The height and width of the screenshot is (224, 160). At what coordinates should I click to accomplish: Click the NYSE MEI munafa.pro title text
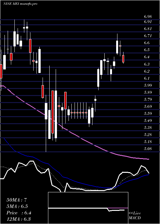click(20, 4)
